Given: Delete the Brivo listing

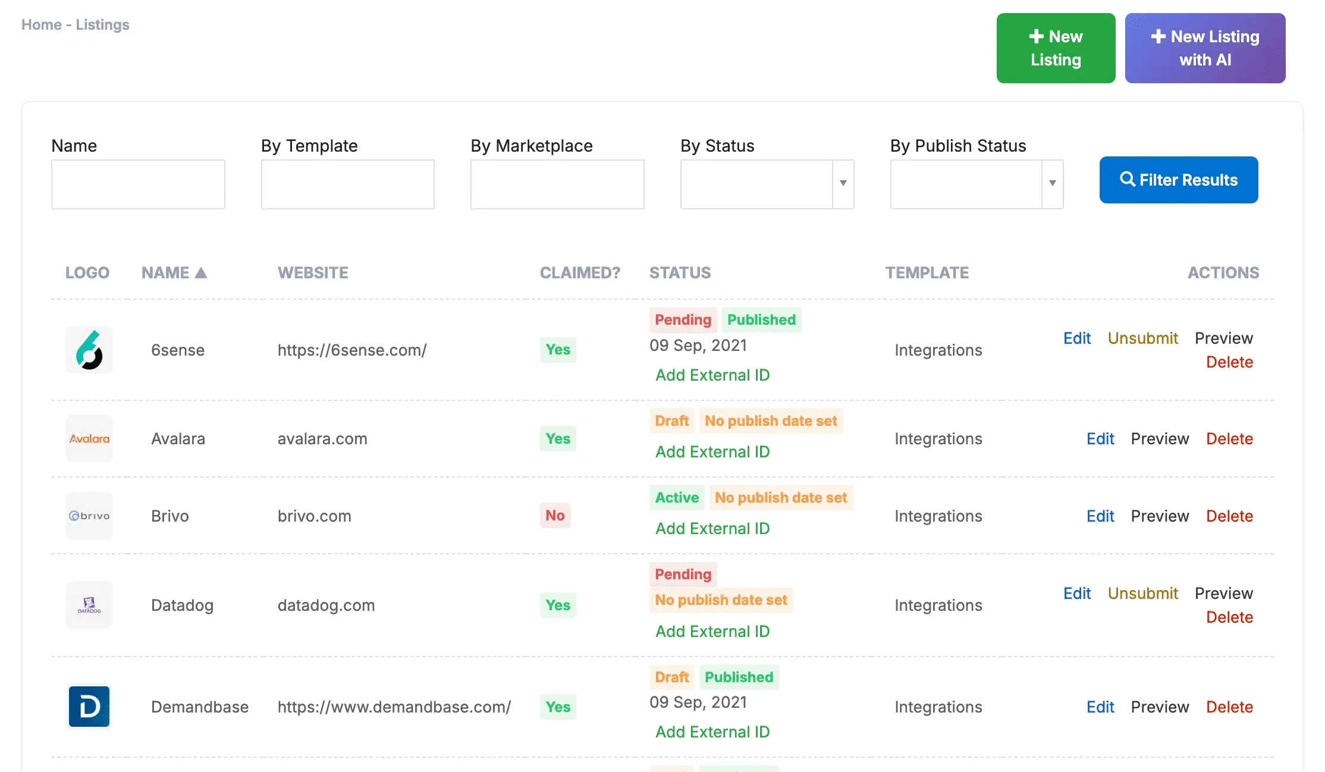Looking at the screenshot, I should [x=1229, y=516].
